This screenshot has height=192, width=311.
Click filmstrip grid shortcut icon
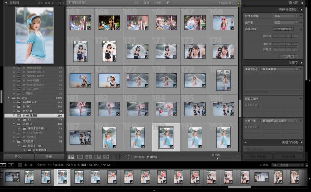point(20,165)
